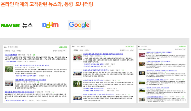This screenshot has height=111, width=191.
Task: Open related link 도시민에게 '충남 농촌체험' 알린다
Action: pos(94,64)
